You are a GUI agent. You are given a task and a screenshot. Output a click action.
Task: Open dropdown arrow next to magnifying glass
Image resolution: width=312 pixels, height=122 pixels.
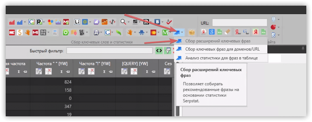pos(129,22)
